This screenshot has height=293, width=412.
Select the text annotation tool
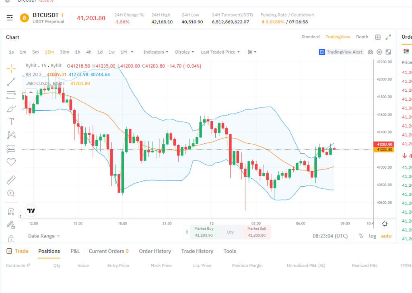(x=11, y=122)
